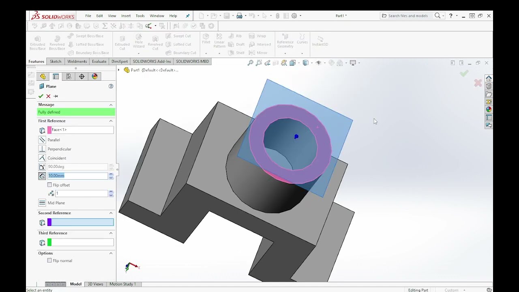The width and height of the screenshot is (519, 292).
Task: Click the offset distance 10.00mm field
Action: click(x=77, y=176)
